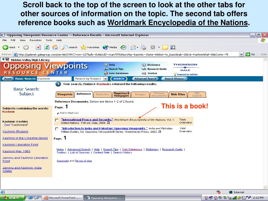Switch to the Statistics tab

tap(103, 94)
